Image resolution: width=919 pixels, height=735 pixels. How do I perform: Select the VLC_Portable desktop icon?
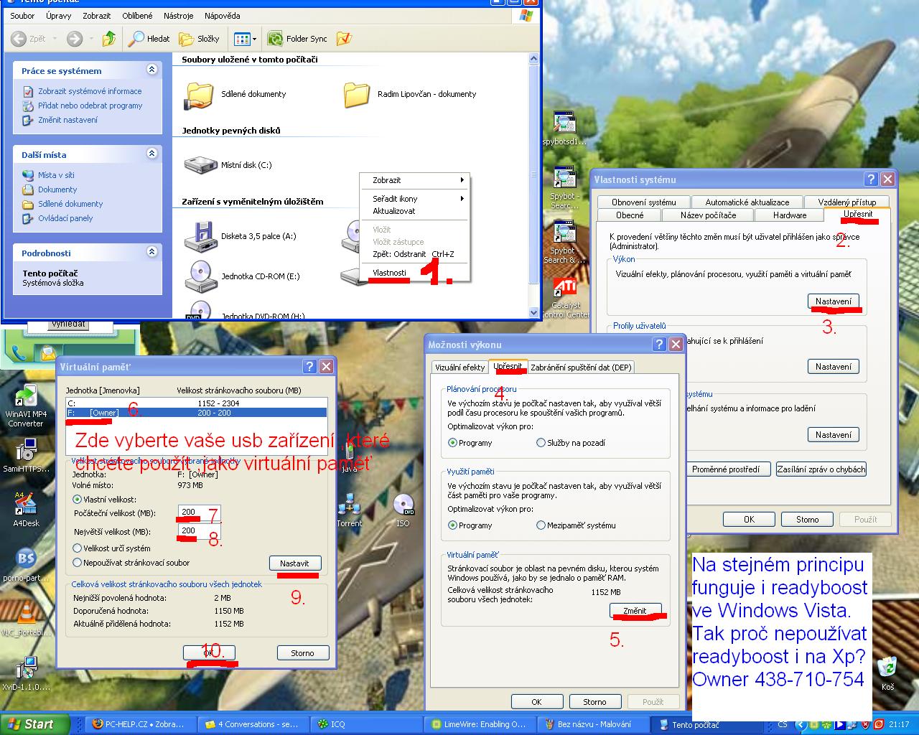(x=26, y=619)
